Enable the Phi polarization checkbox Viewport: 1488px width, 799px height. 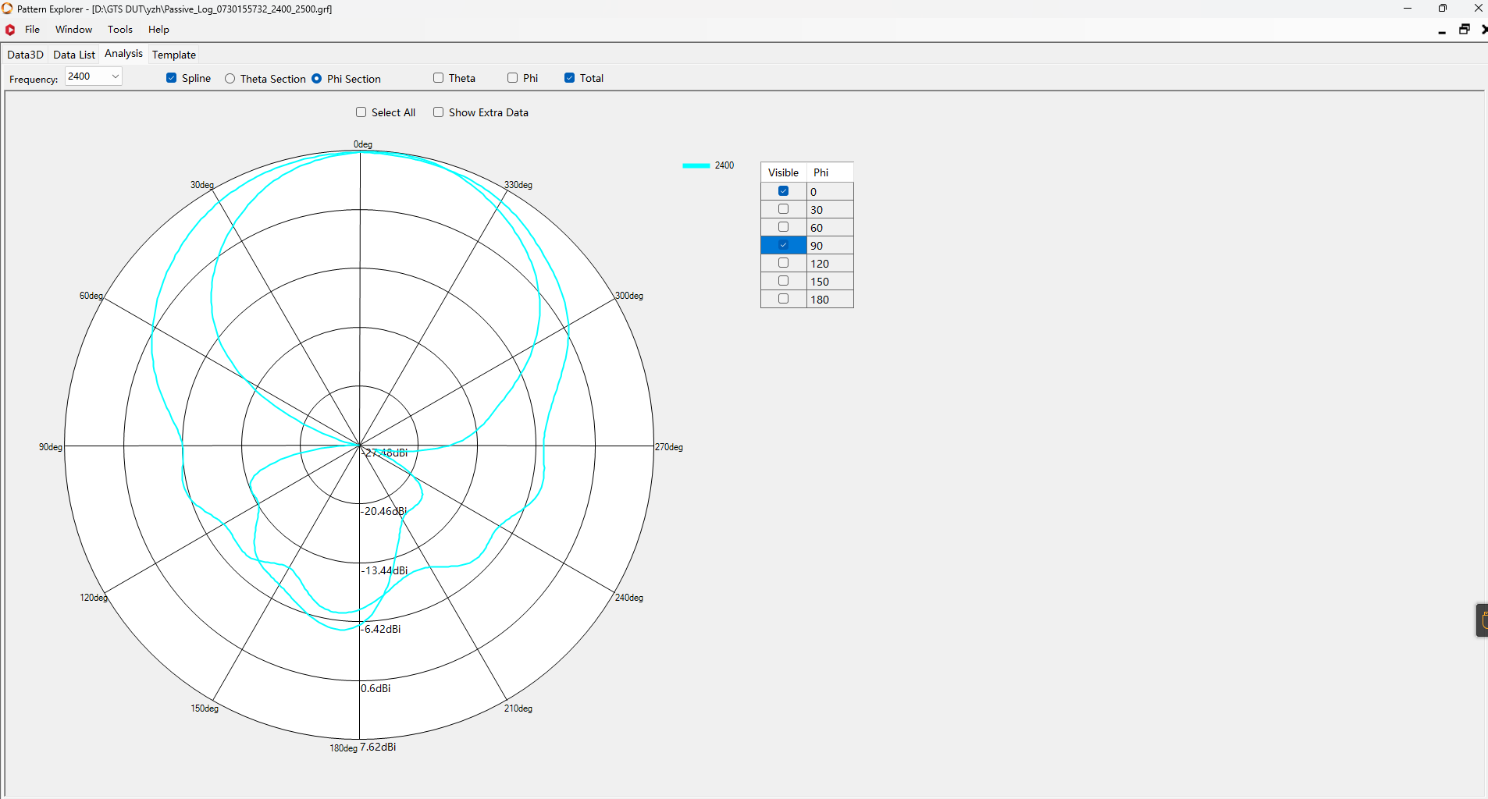[x=513, y=78]
